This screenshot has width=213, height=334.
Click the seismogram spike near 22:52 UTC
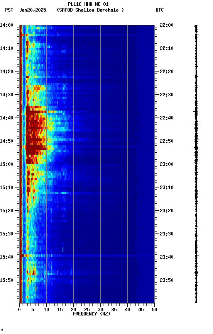click(196, 148)
